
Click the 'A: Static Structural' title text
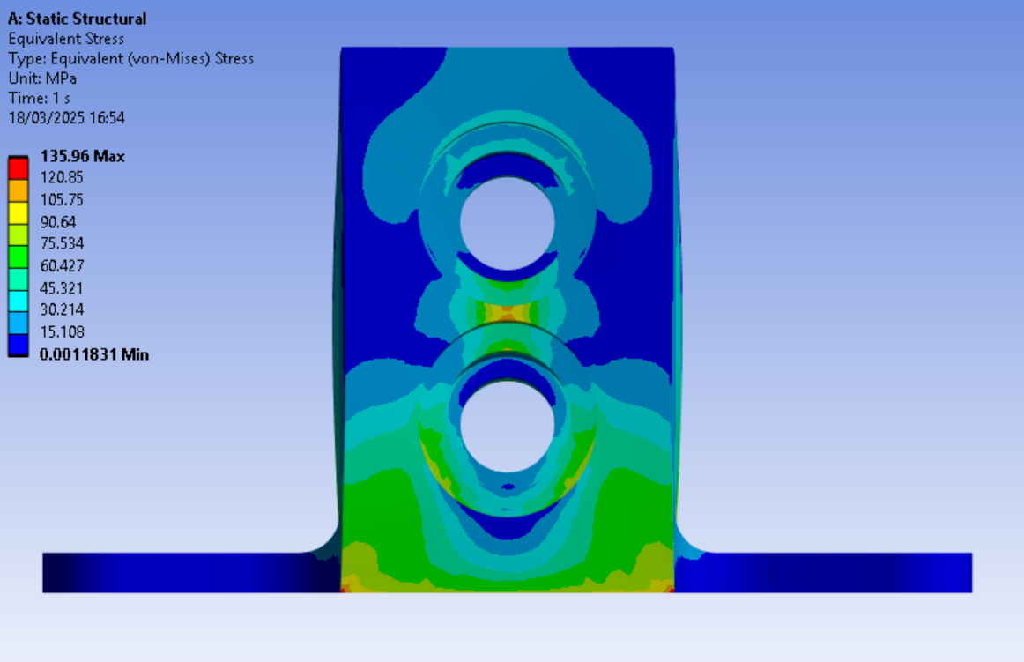tap(78, 19)
